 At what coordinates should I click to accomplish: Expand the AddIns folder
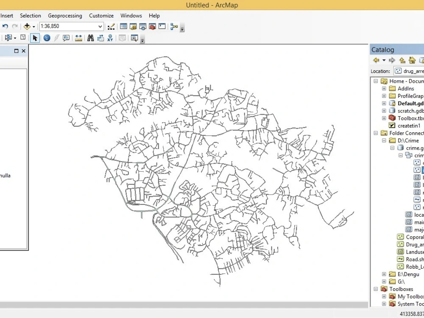pos(384,88)
